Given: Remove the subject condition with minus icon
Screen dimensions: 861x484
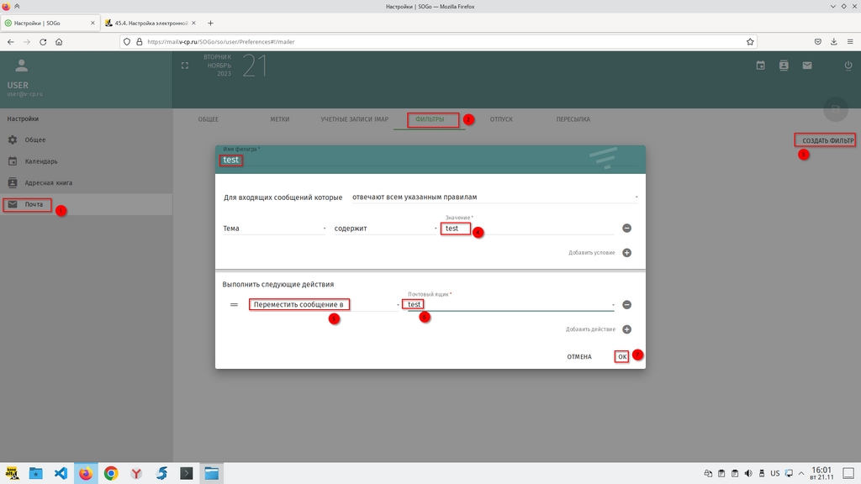Looking at the screenshot, I should pyautogui.click(x=626, y=228).
